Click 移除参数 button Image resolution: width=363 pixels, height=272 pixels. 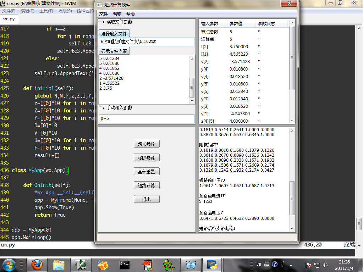(x=147, y=158)
